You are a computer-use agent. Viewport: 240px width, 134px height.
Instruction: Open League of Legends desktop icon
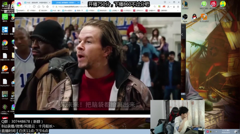click(x=185, y=5)
